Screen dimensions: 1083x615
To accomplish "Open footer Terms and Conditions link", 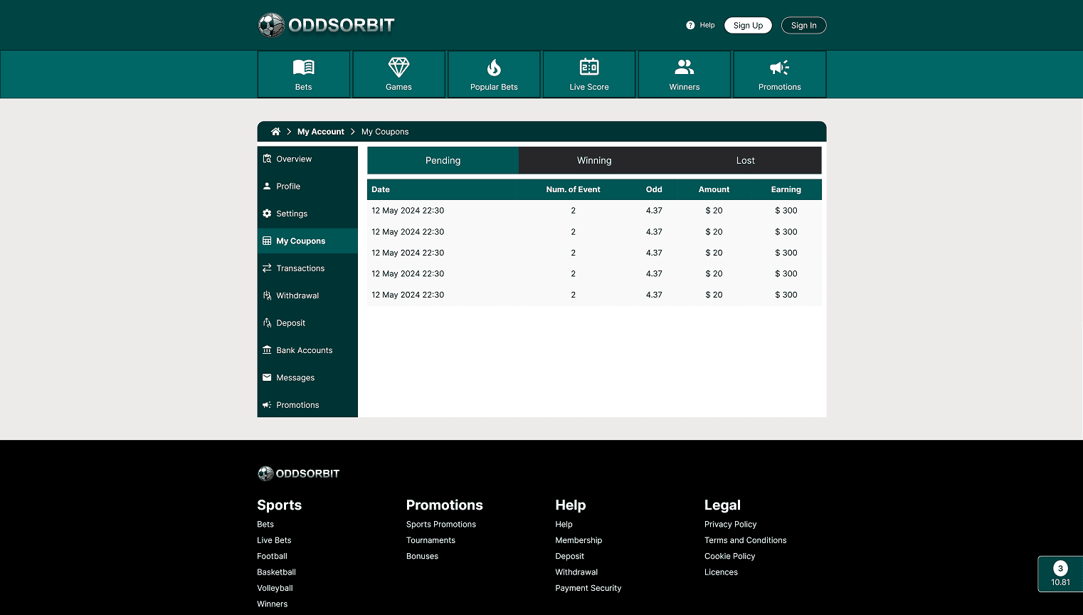I will coord(746,540).
